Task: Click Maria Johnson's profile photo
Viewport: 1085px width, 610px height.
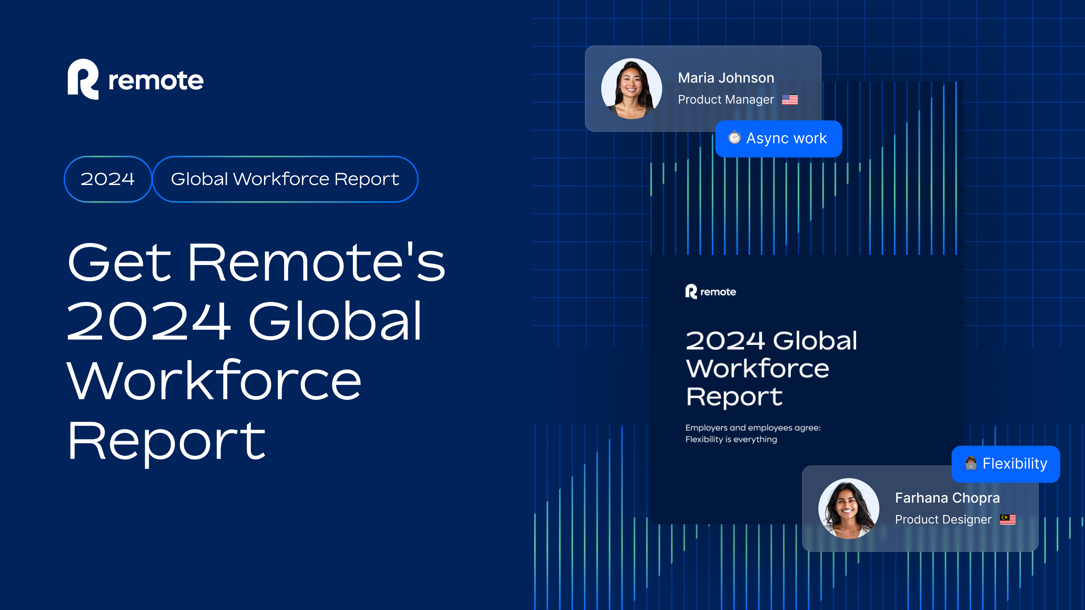Action: click(x=631, y=89)
